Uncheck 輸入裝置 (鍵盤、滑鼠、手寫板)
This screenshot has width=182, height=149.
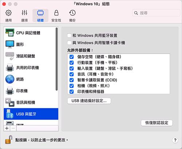[x=72, y=68]
